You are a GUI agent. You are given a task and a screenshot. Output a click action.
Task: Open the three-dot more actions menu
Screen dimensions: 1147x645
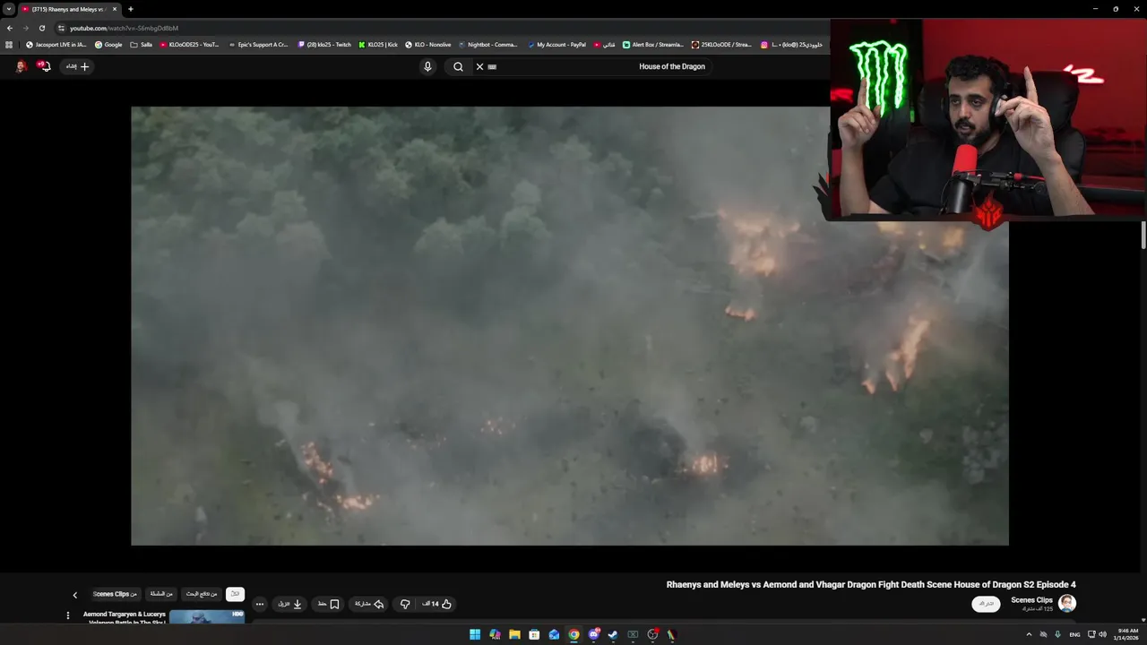tap(260, 604)
